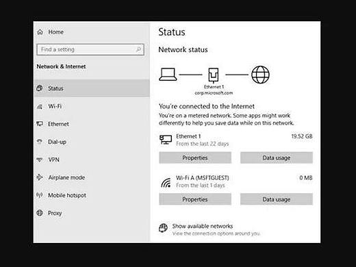Open the Home settings page
This screenshot has height=267, width=356.
click(x=56, y=32)
